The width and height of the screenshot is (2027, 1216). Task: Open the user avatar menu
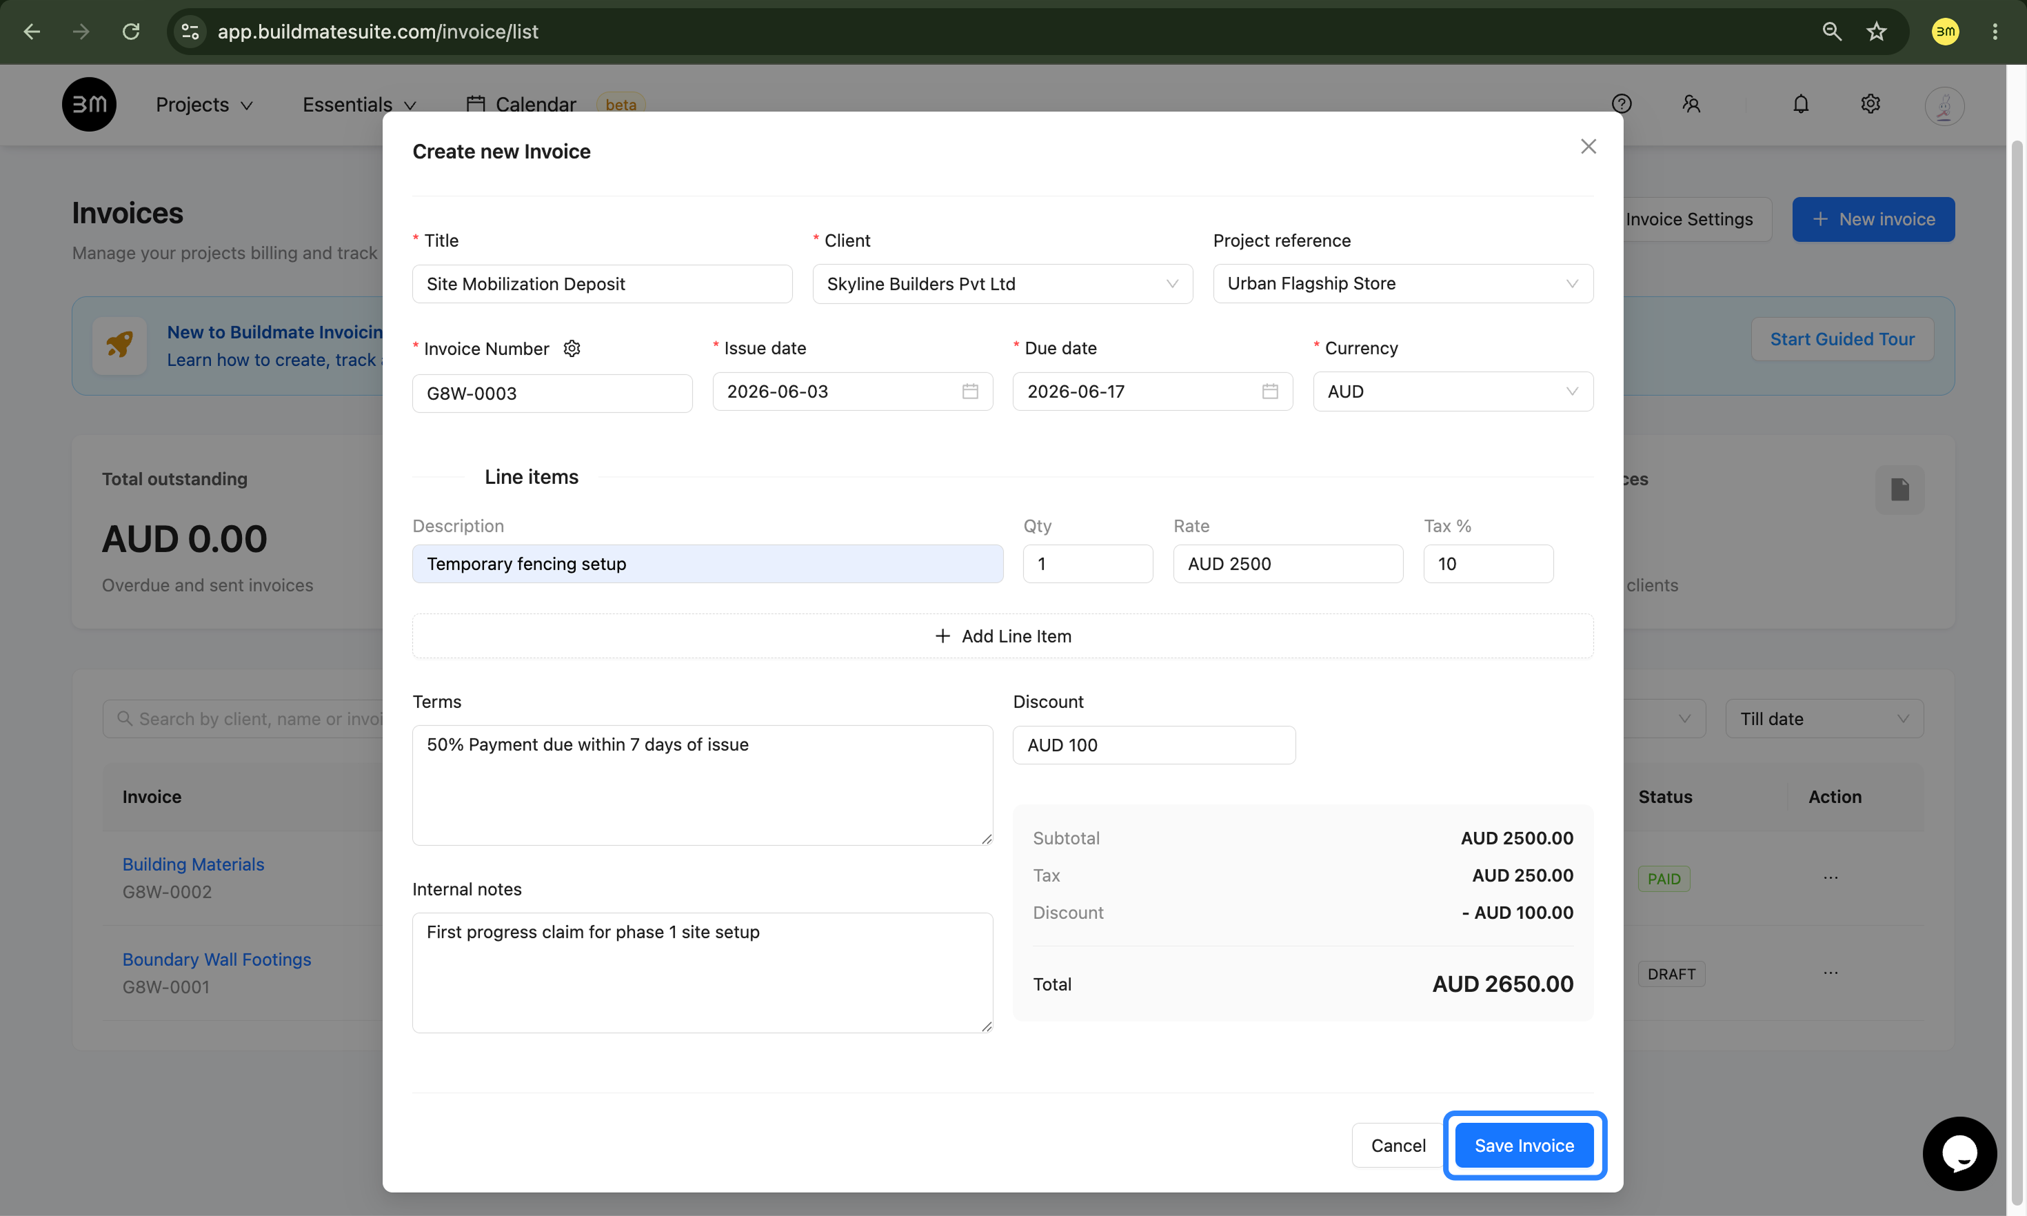click(1944, 105)
